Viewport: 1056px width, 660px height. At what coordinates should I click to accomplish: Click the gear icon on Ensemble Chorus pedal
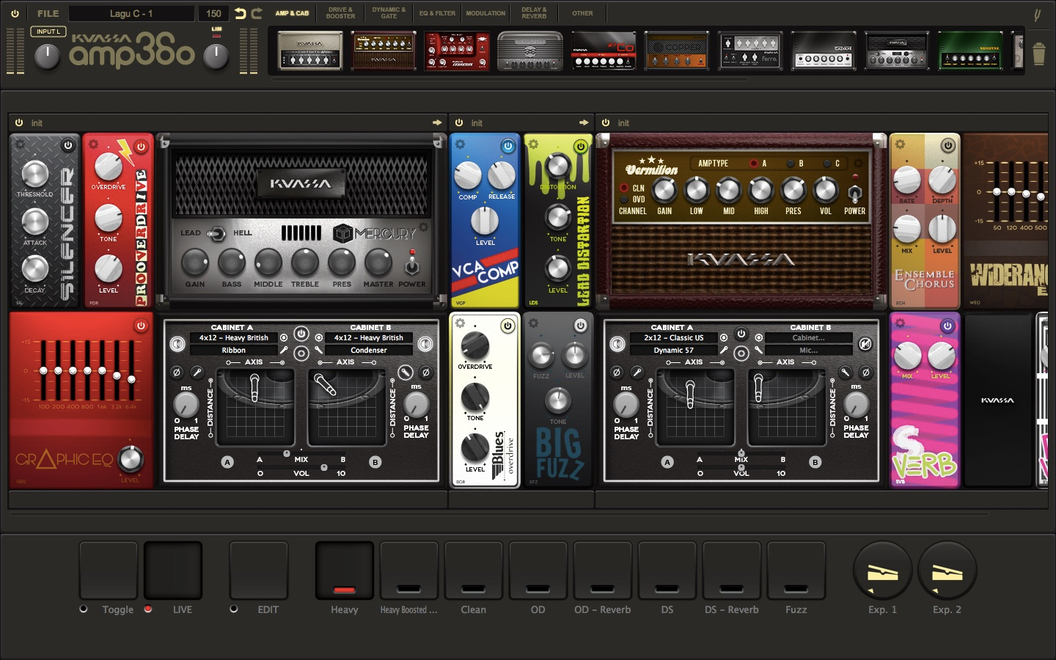pos(900,144)
